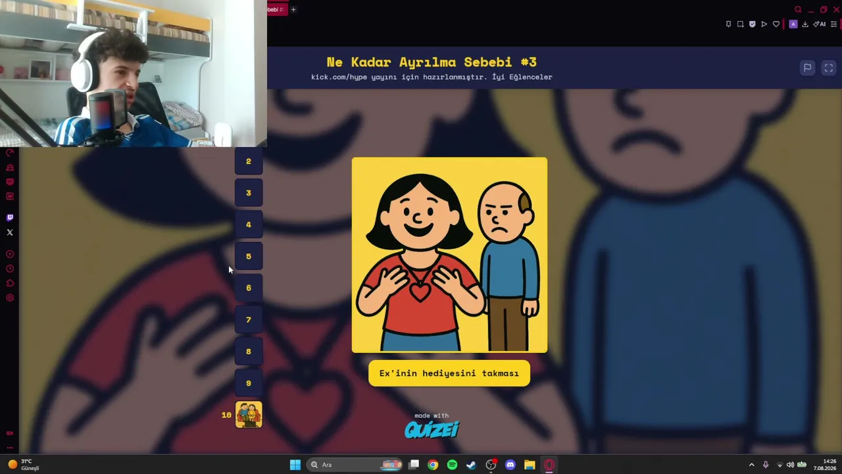The width and height of the screenshot is (842, 474).
Task: Report the quiz with the flag button
Action: pos(807,68)
